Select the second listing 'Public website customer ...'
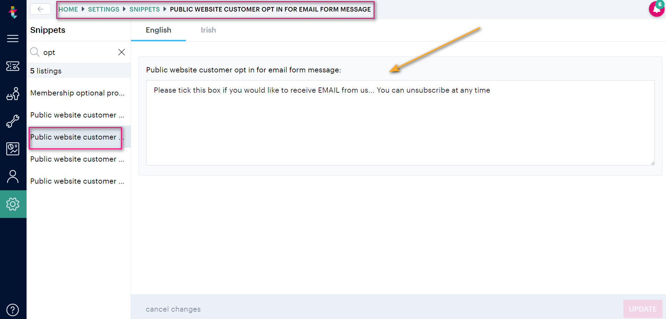The height and width of the screenshot is (319, 666). click(x=79, y=115)
